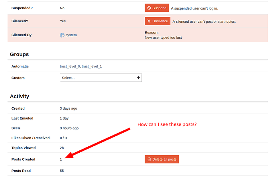Click the Posts Read label
This screenshot has width=275, height=179.
(21, 171)
